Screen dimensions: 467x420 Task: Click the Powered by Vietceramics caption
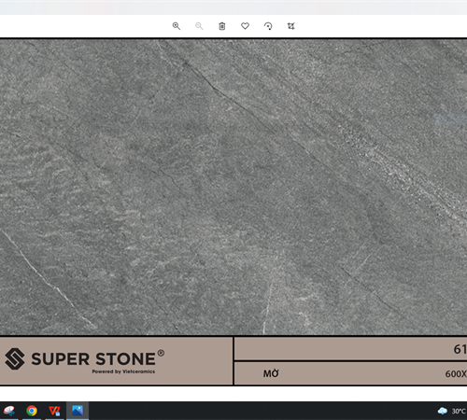pyautogui.click(x=123, y=371)
